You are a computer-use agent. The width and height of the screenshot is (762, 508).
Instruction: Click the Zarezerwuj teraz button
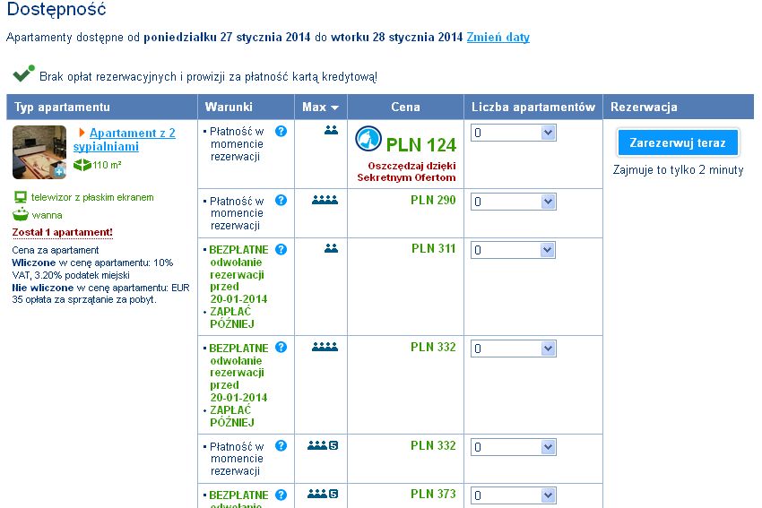point(678,142)
